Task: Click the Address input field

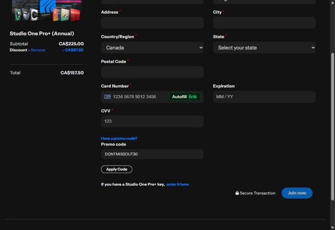Action: (x=152, y=23)
